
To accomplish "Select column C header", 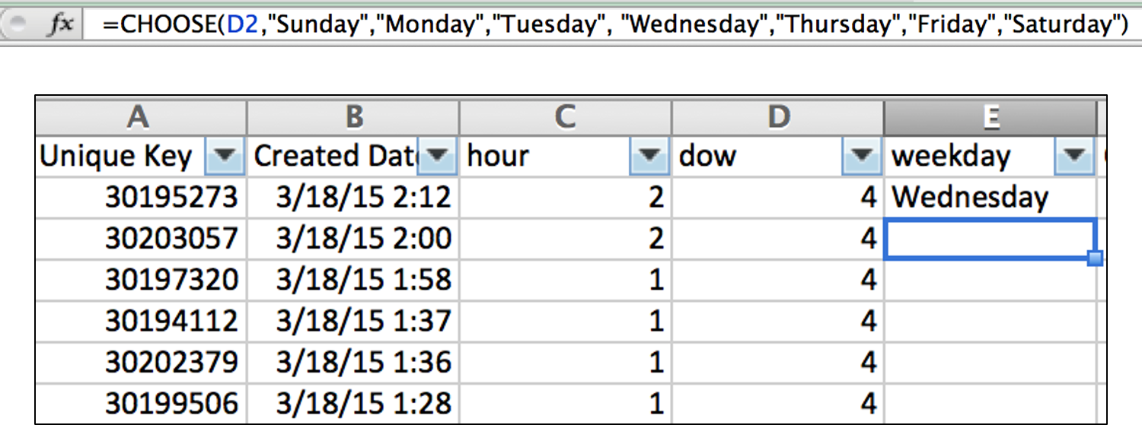I will (x=566, y=117).
